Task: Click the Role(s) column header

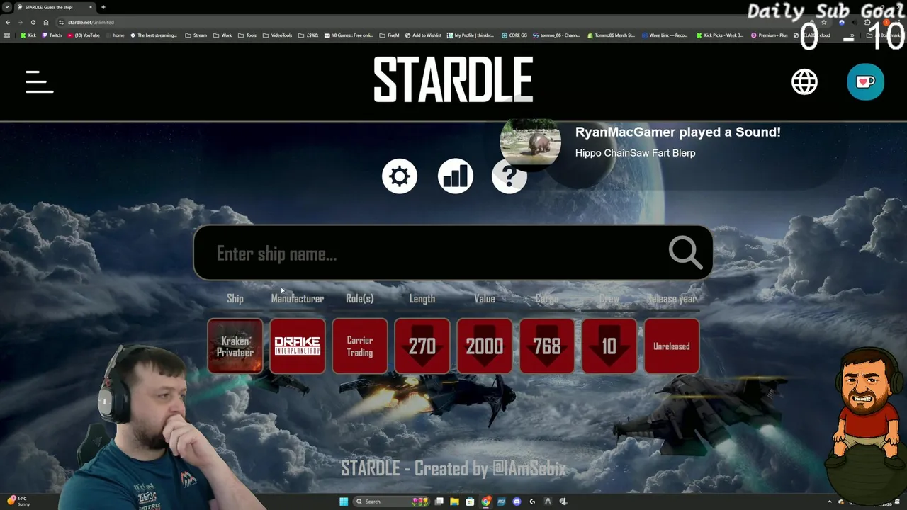Action: coord(360,299)
